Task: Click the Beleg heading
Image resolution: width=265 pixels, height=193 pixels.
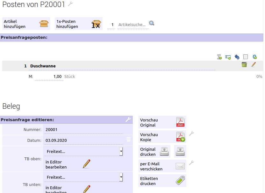Action: pos(11,106)
